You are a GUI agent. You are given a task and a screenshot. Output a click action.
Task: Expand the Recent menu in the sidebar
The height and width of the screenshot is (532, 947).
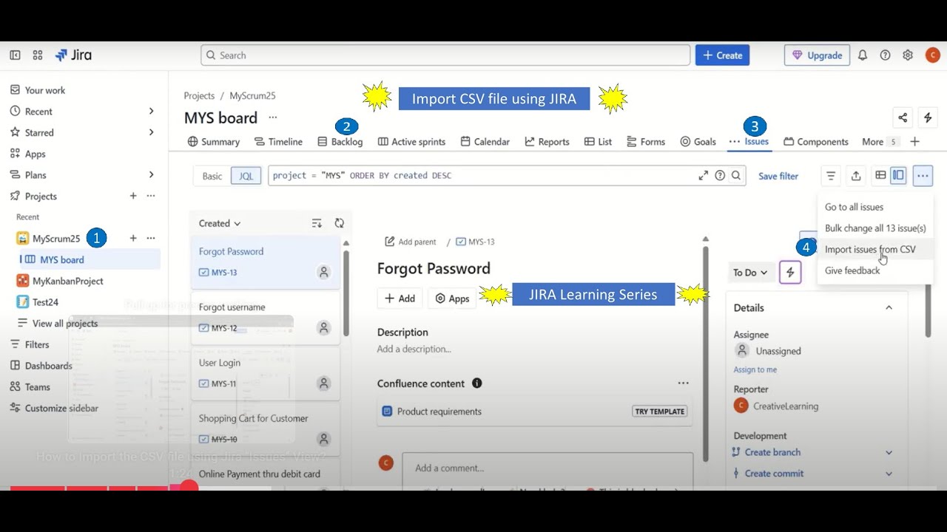(x=151, y=112)
